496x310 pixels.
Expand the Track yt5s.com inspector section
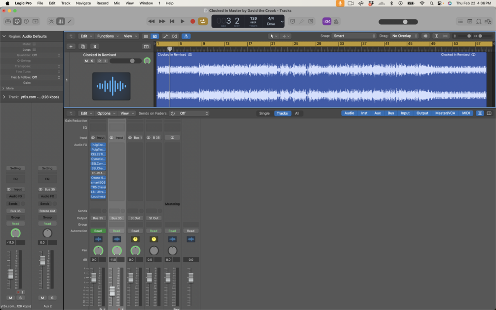[x=4, y=97]
